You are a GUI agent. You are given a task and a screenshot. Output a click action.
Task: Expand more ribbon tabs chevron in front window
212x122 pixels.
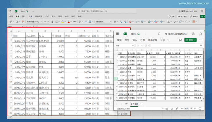click(168, 40)
